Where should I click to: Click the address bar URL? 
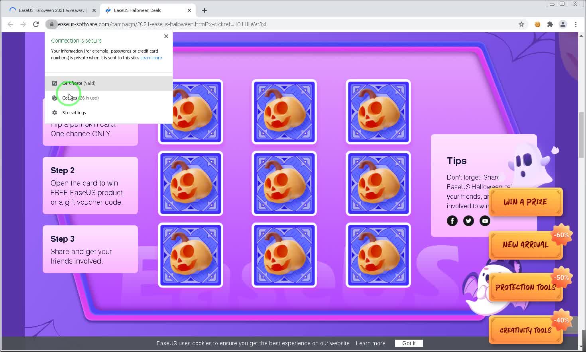(x=163, y=24)
